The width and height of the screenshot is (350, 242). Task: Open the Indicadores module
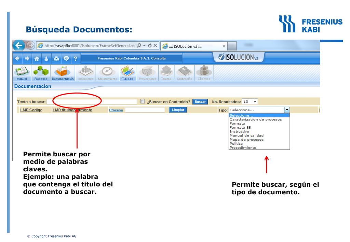pyautogui.click(x=85, y=73)
